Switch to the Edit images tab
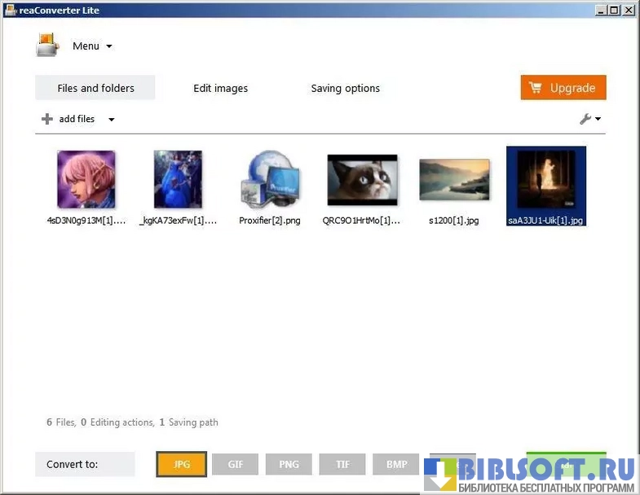The image size is (640, 495). point(220,88)
